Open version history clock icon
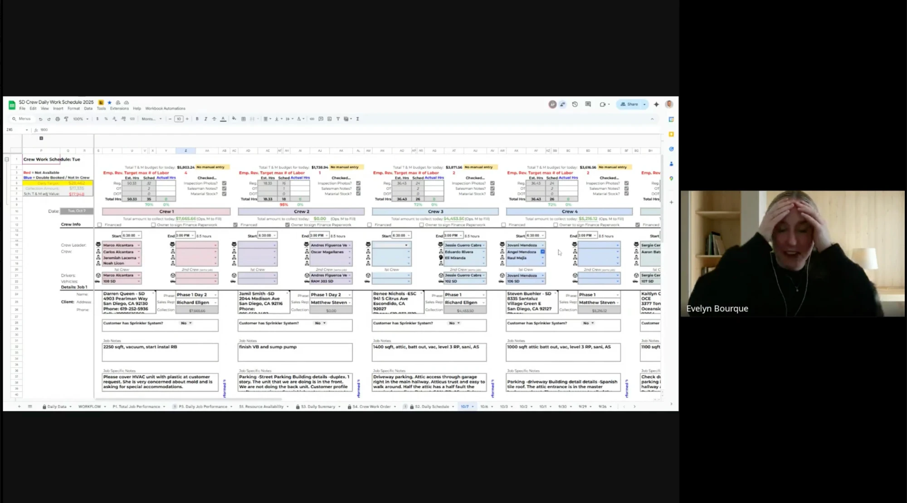 click(x=575, y=104)
